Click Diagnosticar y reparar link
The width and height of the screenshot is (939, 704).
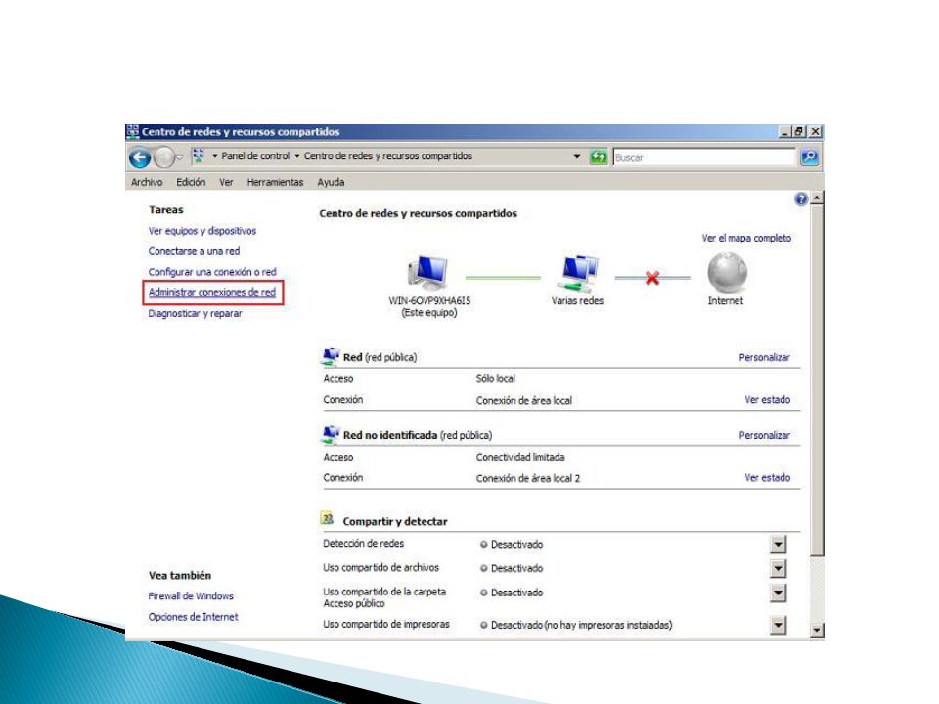pyautogui.click(x=195, y=313)
